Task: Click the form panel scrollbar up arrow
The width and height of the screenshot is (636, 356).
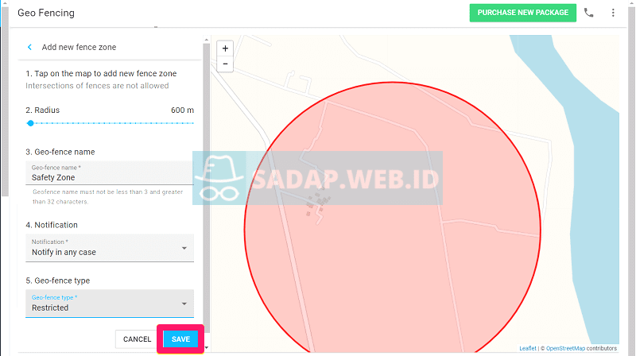Action: (207, 40)
